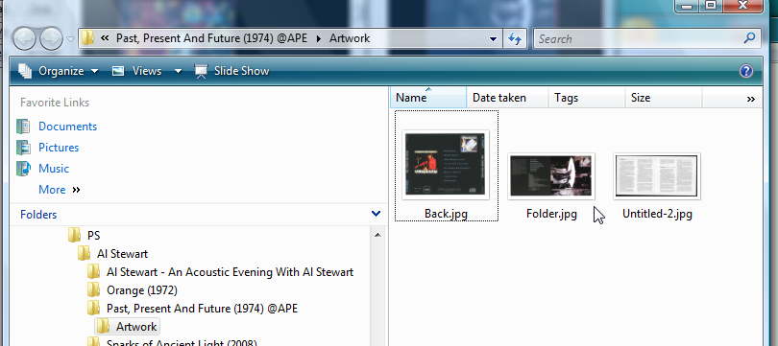Screen dimensions: 778x346
Task: Show hidden parent paths via double chevron
Action: click(x=105, y=38)
